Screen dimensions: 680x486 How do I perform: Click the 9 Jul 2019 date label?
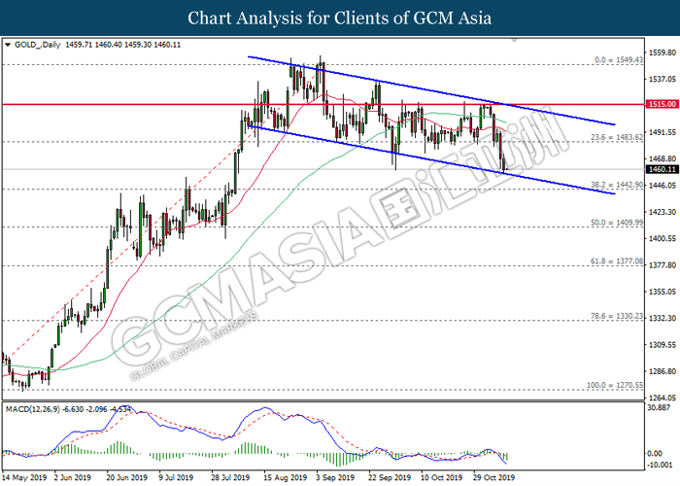(176, 478)
